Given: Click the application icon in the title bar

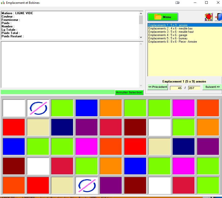Looking at the screenshot, I should (x=3, y=3).
